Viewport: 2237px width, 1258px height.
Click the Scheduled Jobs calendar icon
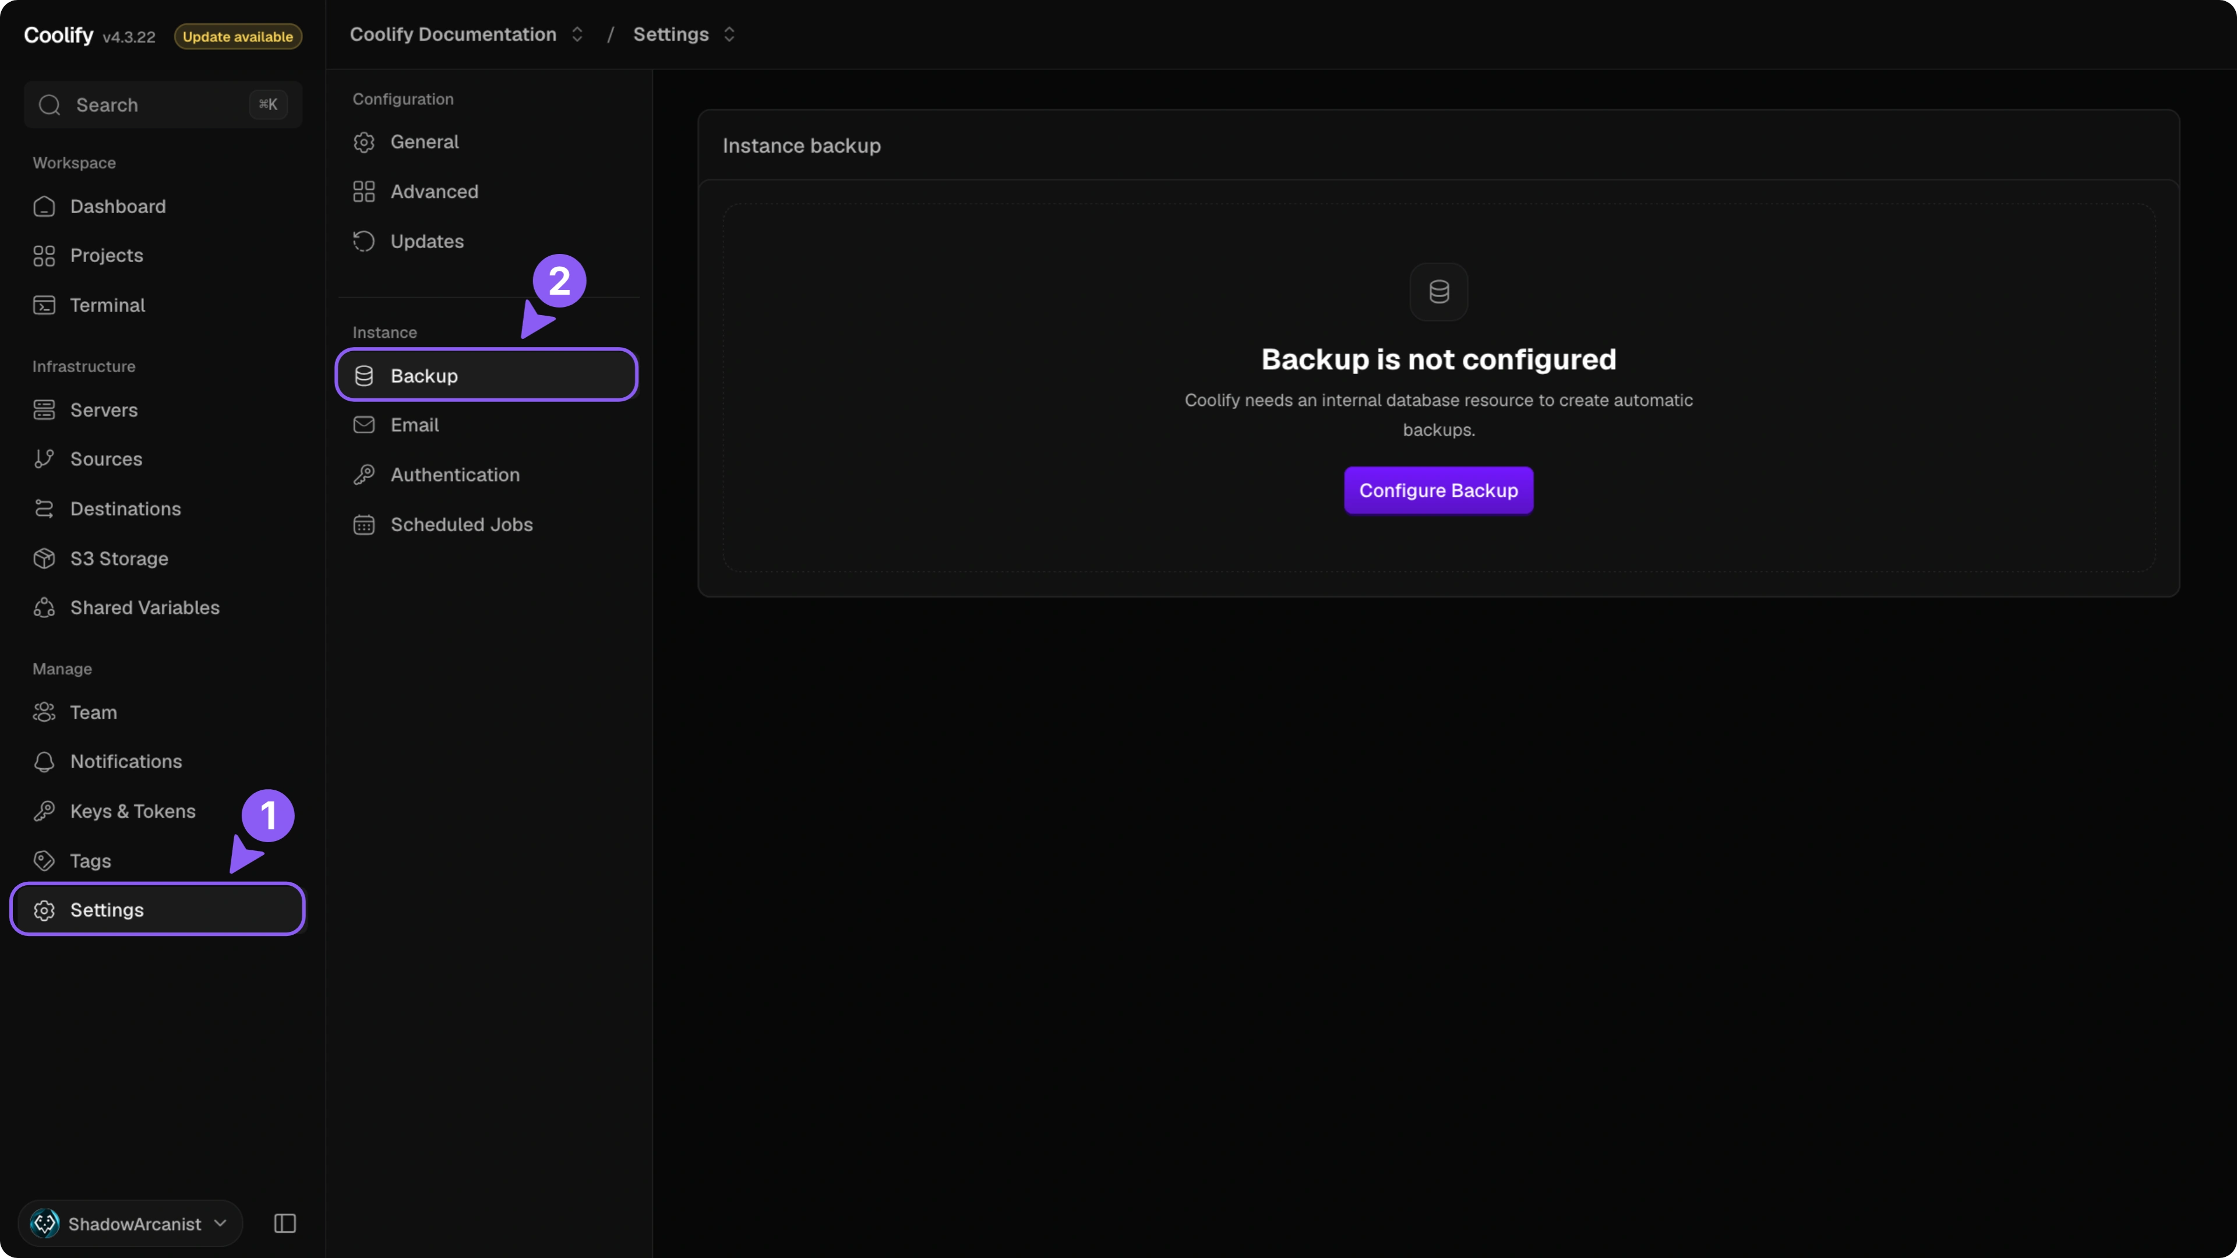364,525
